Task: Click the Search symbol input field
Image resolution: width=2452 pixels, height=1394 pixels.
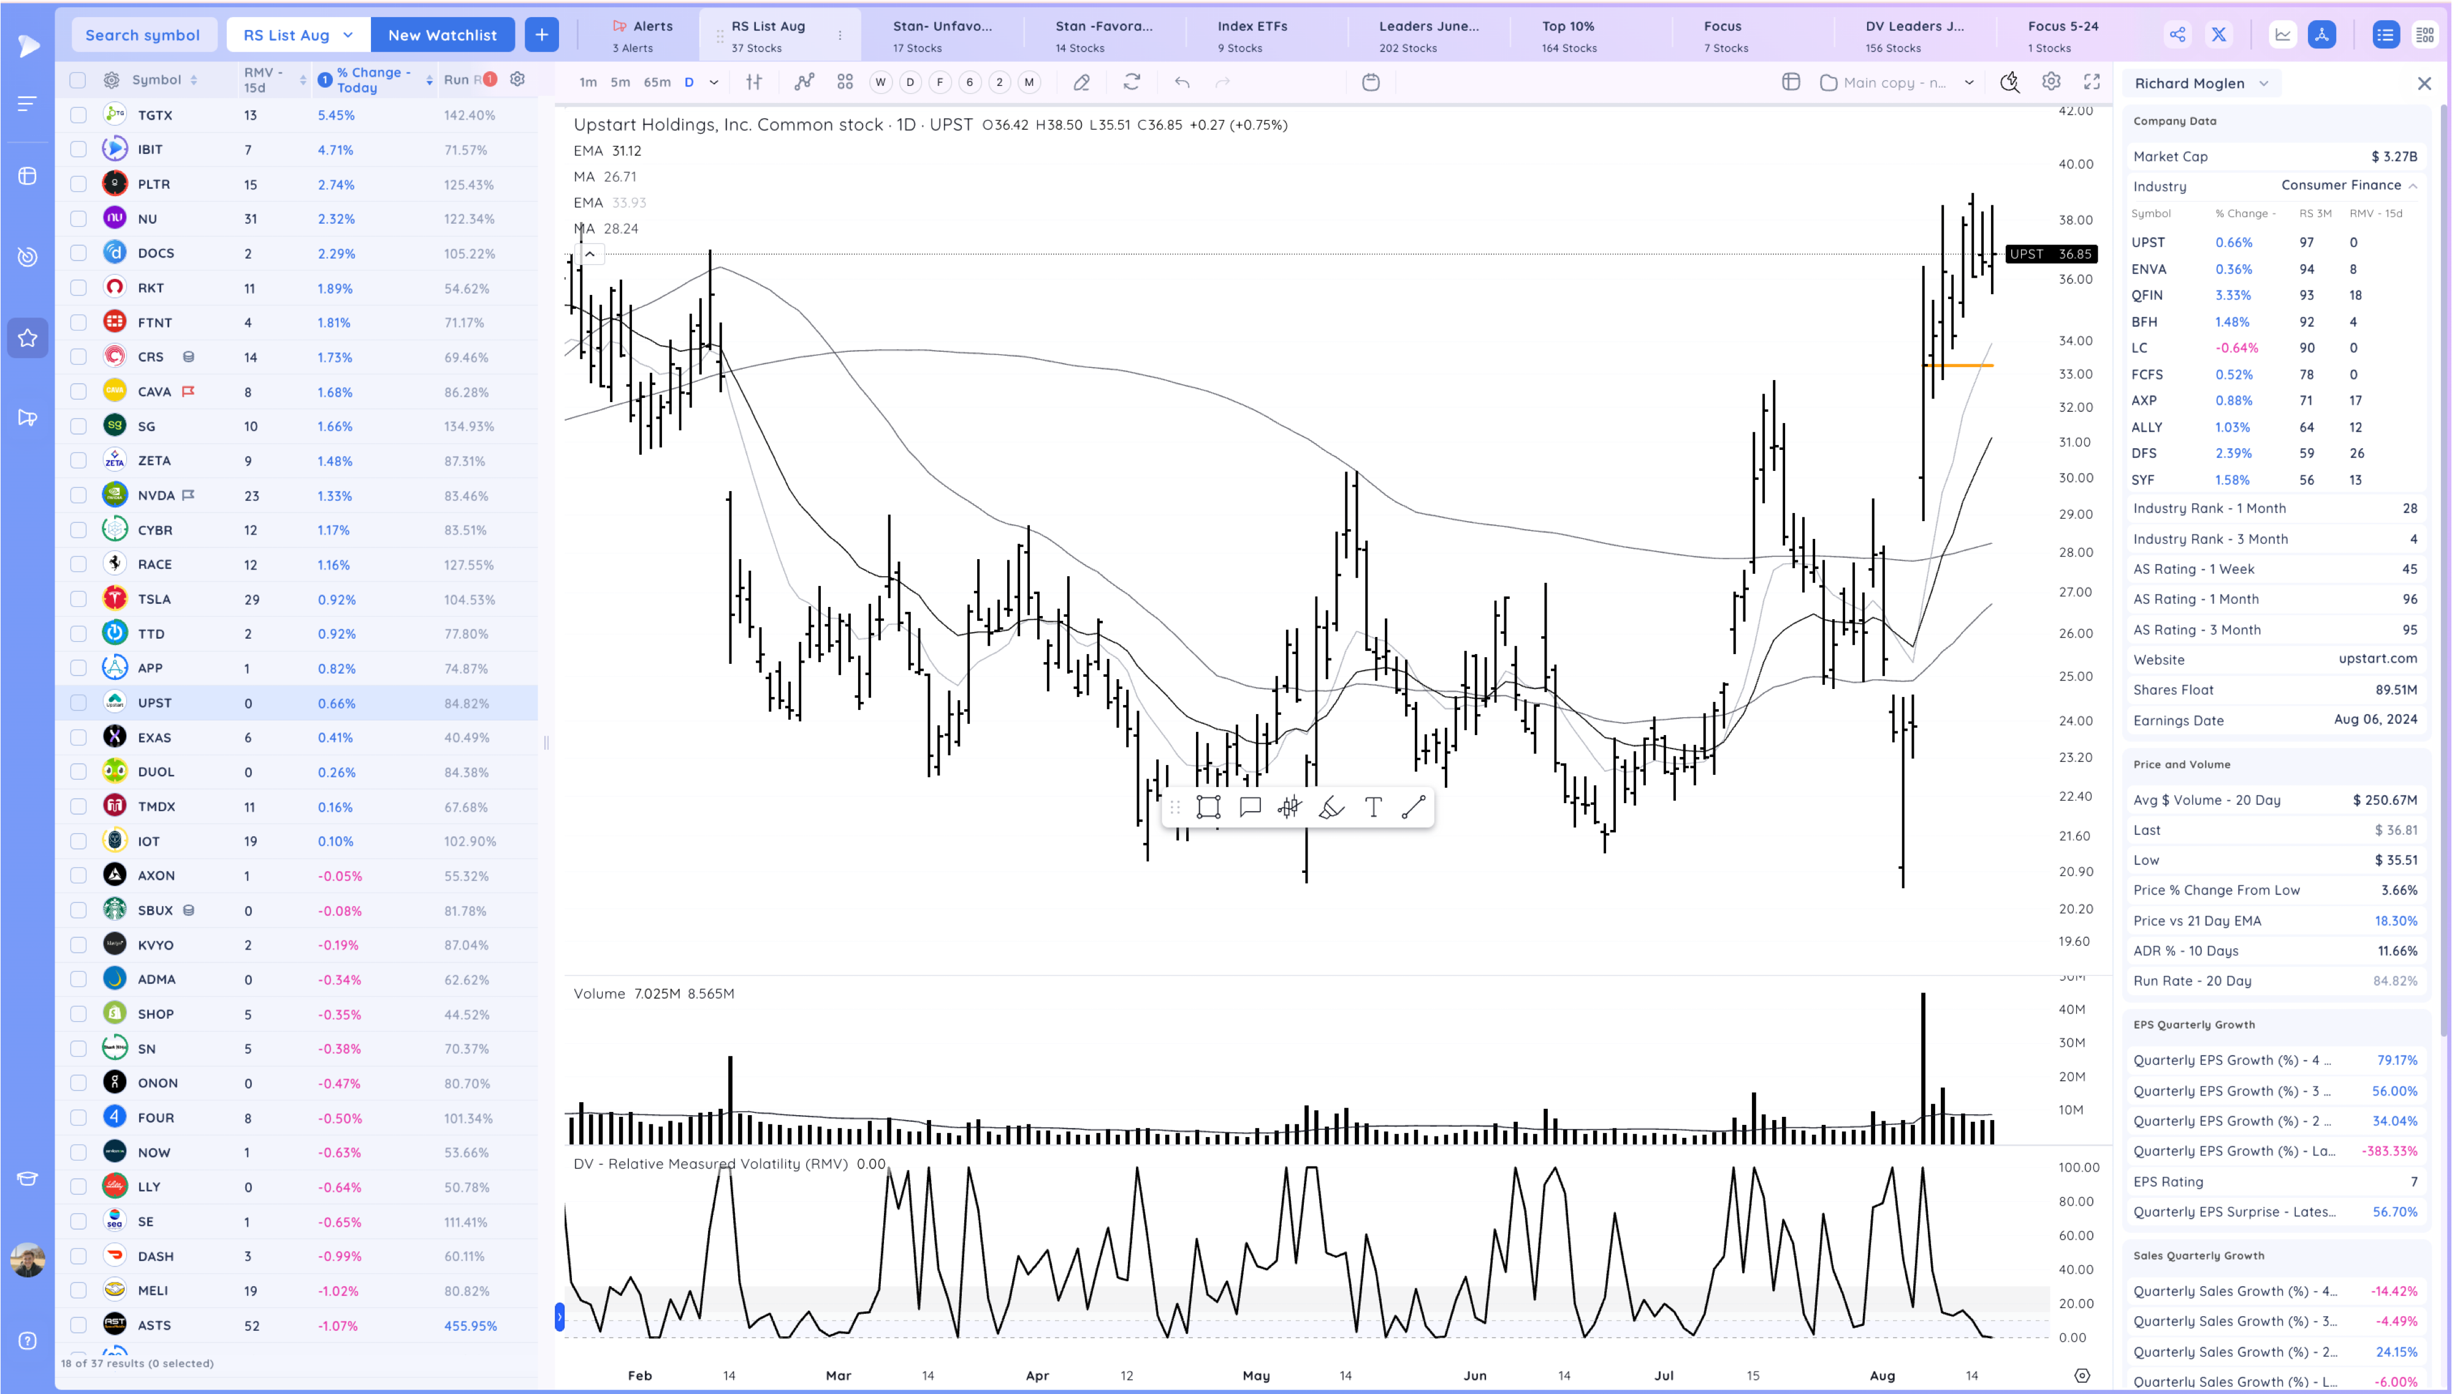Action: pos(143,36)
